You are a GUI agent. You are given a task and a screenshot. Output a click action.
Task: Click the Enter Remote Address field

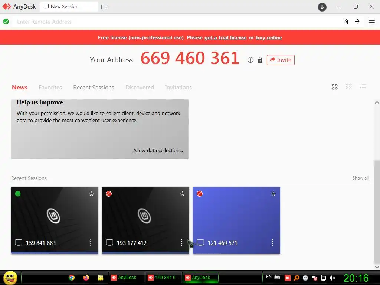(177, 22)
